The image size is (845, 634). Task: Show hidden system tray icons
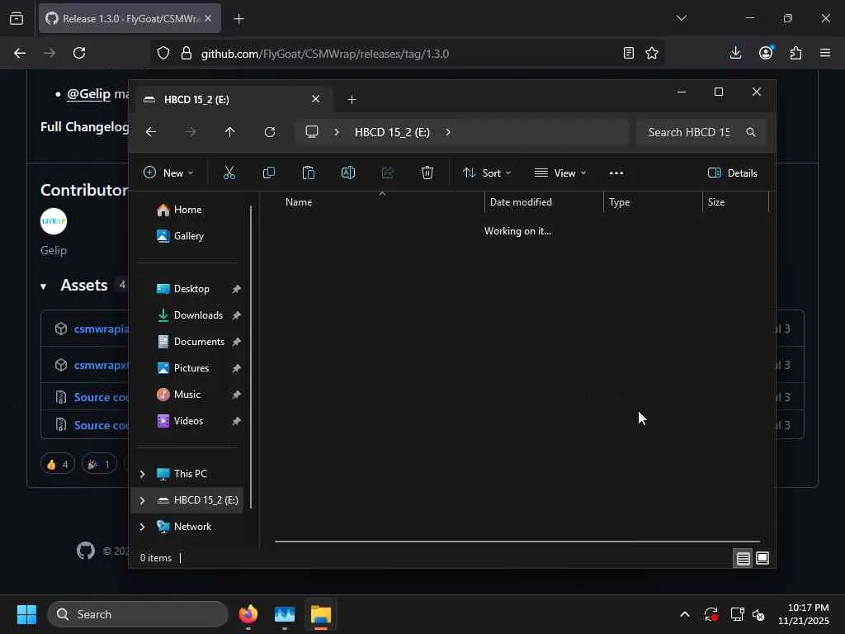tap(684, 614)
